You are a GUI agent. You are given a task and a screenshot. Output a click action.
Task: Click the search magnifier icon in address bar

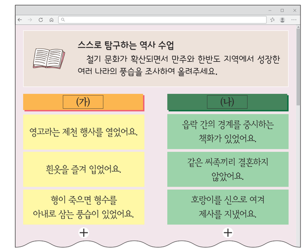click(63, 20)
